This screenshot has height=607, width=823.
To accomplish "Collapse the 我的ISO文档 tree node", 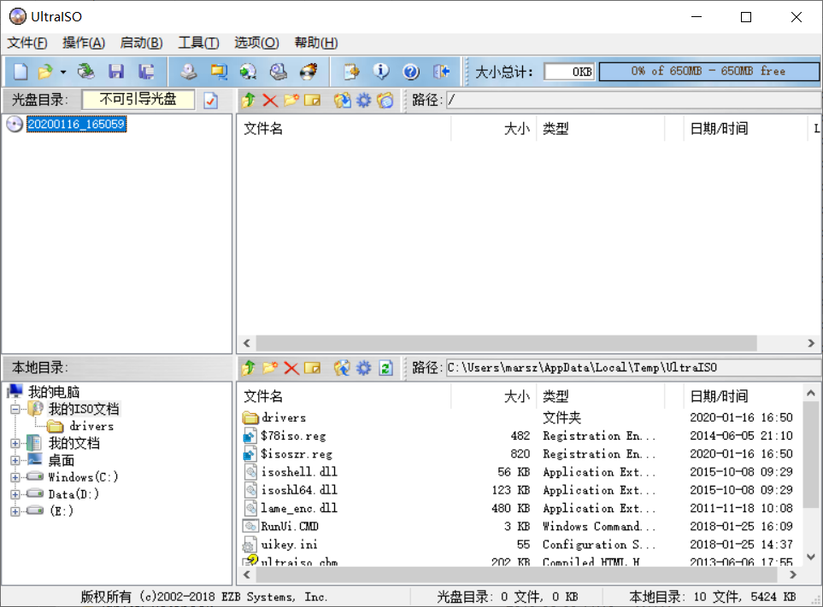I will point(15,409).
